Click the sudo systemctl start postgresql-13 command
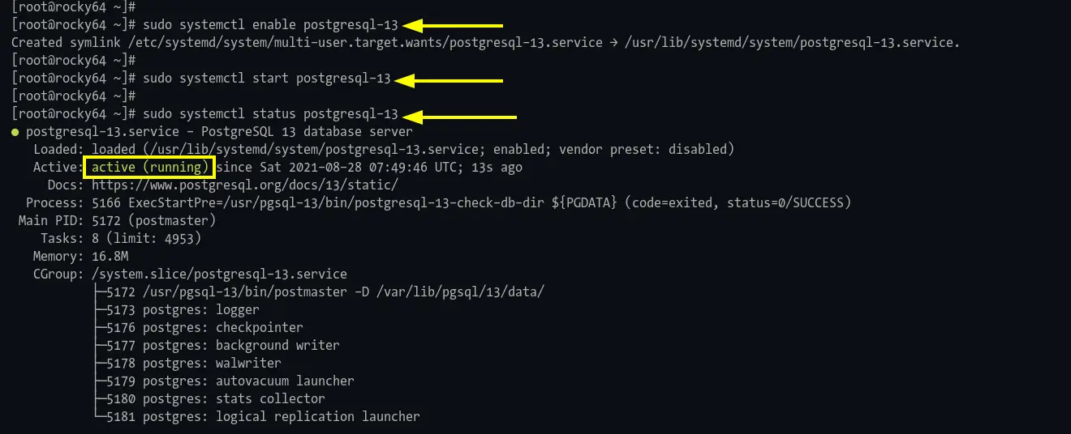 pos(266,79)
